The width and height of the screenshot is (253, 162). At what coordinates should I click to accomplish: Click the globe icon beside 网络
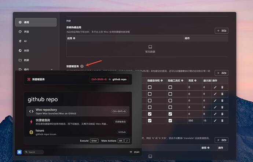tap(20, 51)
